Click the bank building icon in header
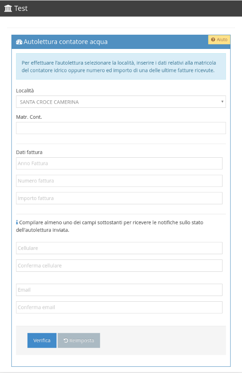This screenshot has width=242, height=373. pyautogui.click(x=8, y=9)
